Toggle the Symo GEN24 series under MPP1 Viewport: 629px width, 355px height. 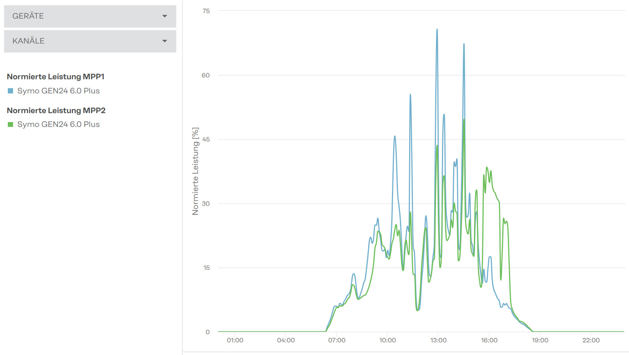(x=59, y=91)
